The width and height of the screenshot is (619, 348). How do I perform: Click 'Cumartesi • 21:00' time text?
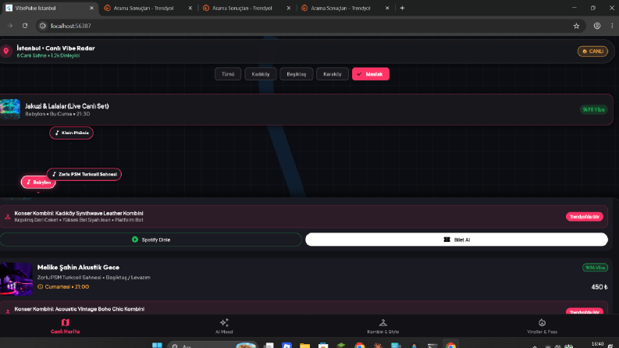tap(66, 287)
